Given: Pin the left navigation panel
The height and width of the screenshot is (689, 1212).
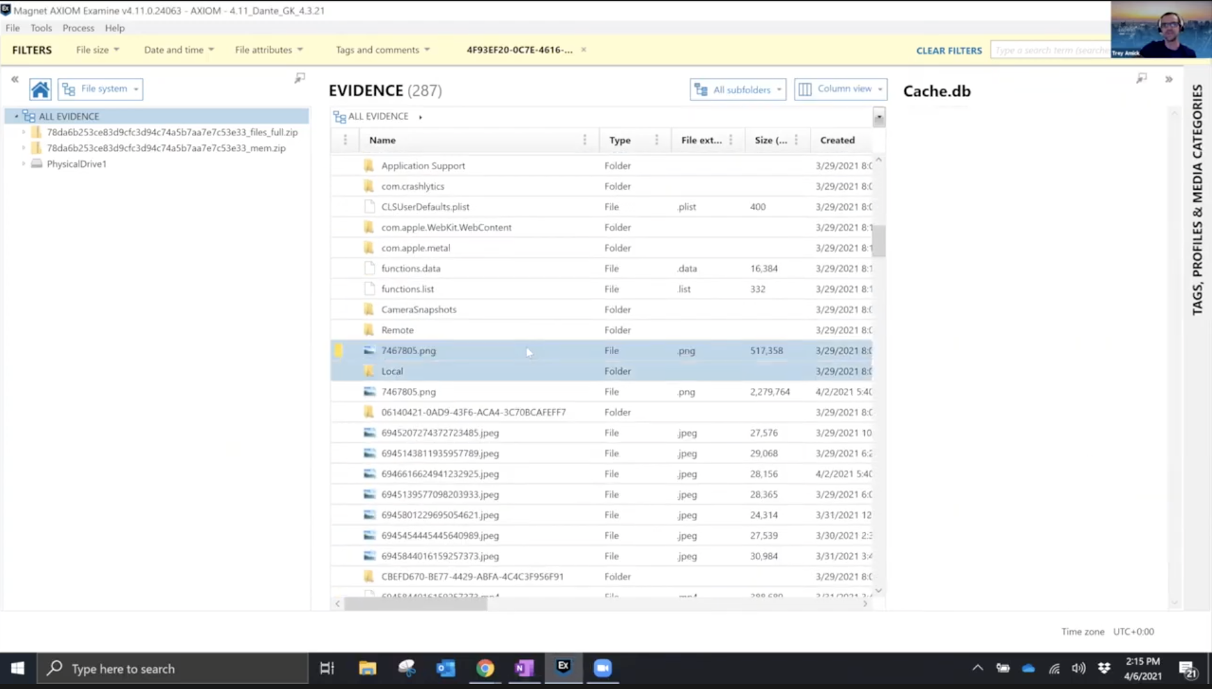Looking at the screenshot, I should 299,78.
